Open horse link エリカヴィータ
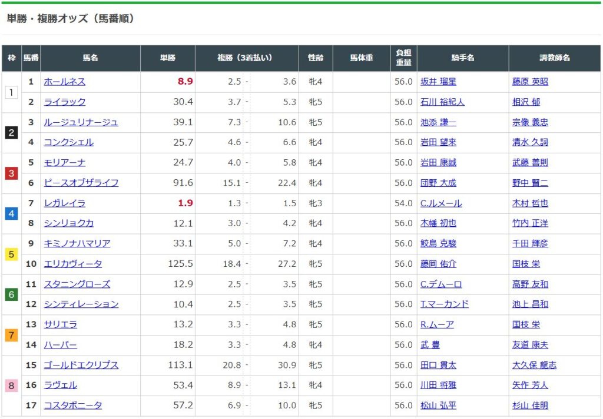 click(x=73, y=264)
